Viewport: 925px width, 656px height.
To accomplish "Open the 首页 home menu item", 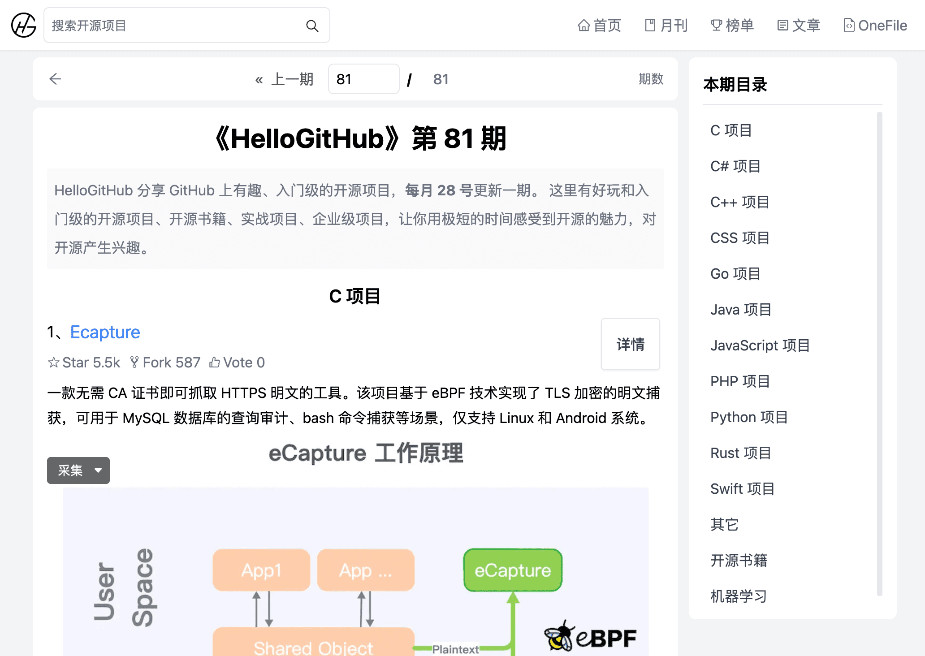I will [599, 26].
